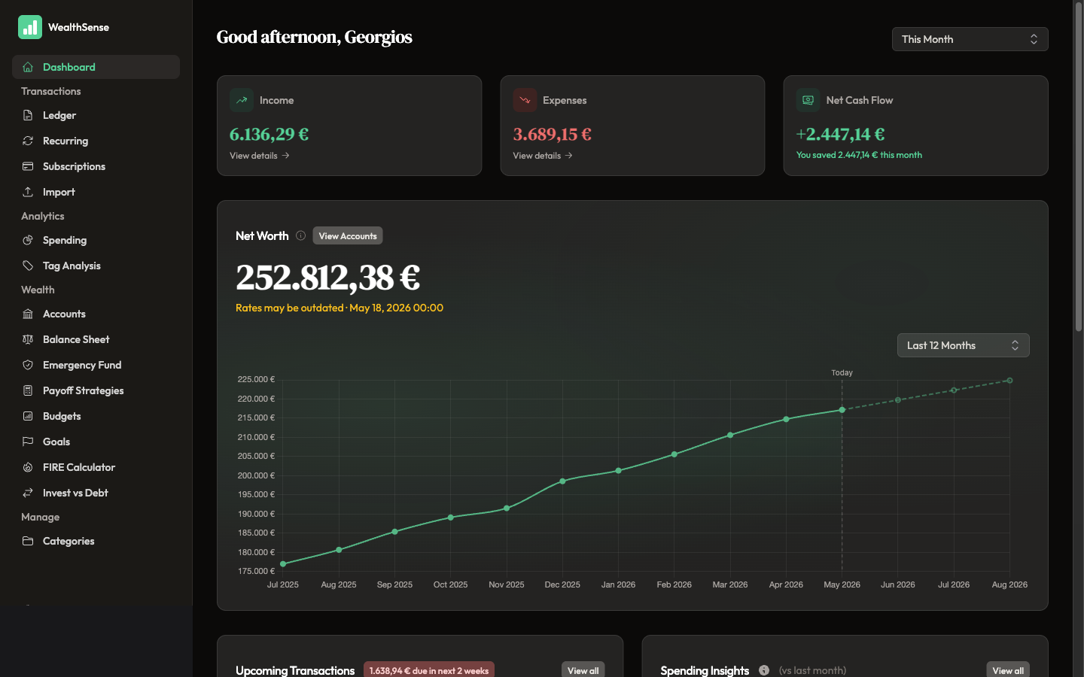The image size is (1084, 677).
Task: Open the This Month period dropdown
Action: (x=970, y=39)
